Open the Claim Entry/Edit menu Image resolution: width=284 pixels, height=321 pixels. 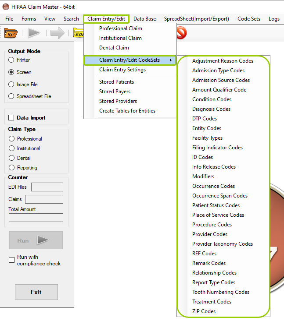click(106, 19)
